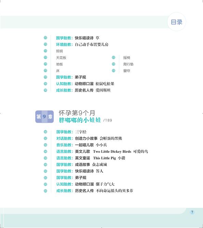Click page bullet beside 摇椅
This screenshot has width=203, height=228.
pos(113,57)
